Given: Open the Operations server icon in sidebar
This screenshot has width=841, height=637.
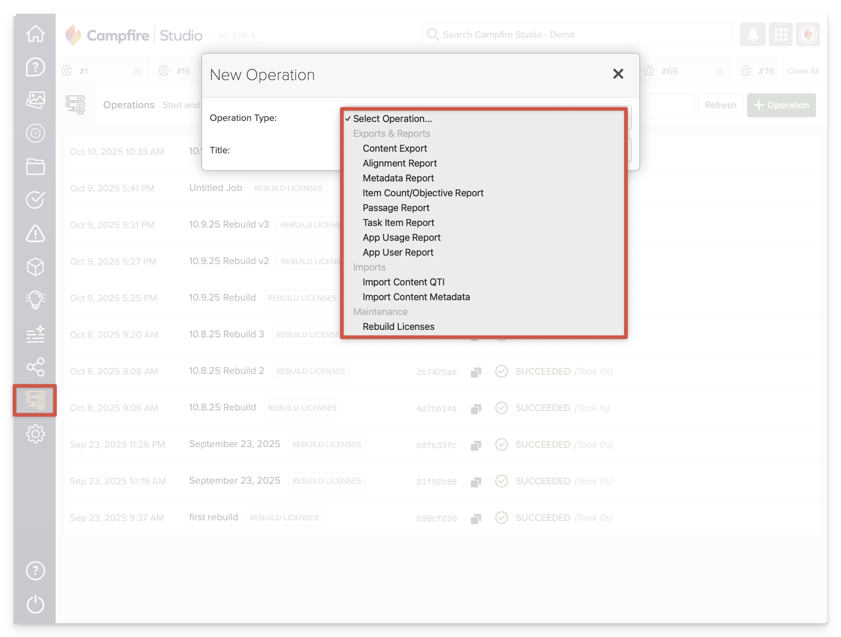Looking at the screenshot, I should pos(36,400).
